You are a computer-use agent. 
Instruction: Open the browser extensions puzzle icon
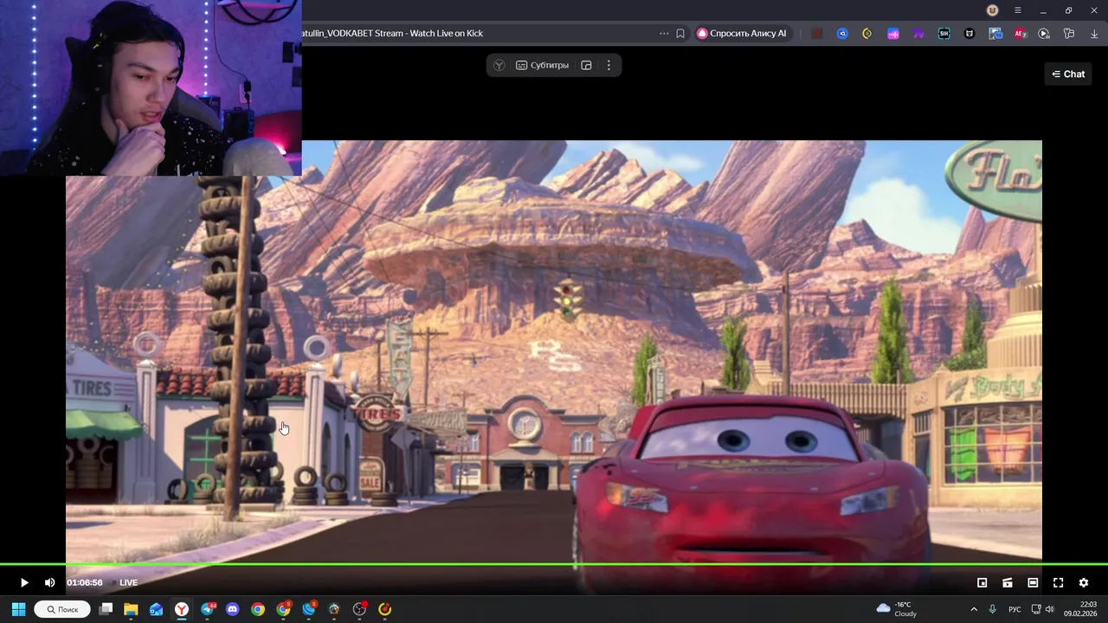click(1069, 34)
